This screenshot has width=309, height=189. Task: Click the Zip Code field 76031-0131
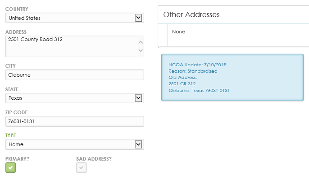[74, 121]
